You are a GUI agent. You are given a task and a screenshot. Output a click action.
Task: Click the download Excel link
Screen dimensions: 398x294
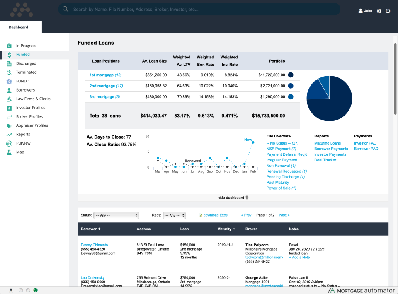click(x=214, y=215)
